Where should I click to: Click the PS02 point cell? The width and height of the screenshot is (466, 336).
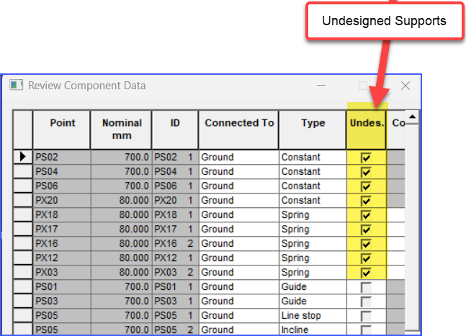pyautogui.click(x=61, y=157)
